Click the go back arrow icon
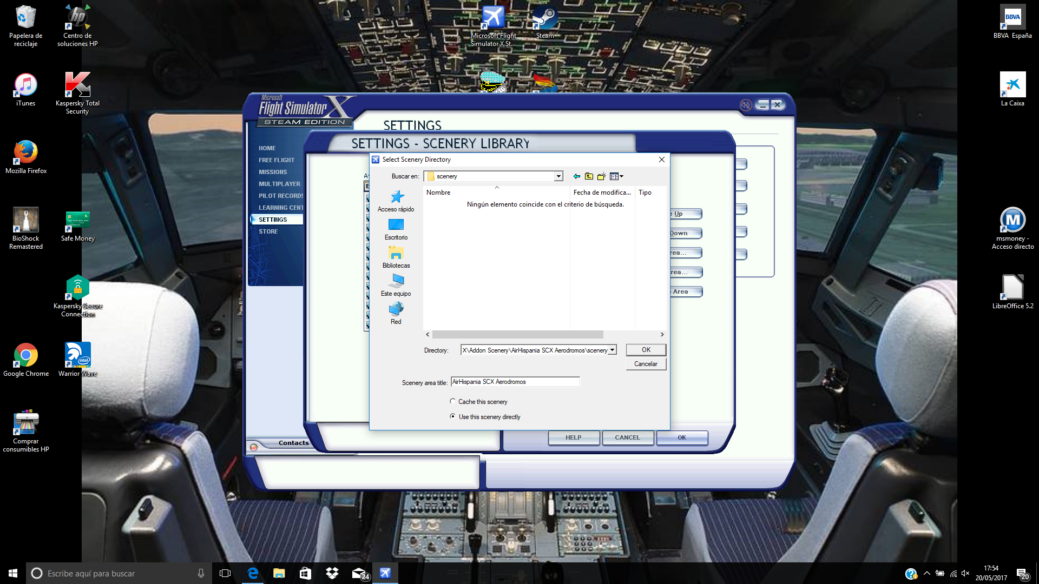 click(577, 176)
